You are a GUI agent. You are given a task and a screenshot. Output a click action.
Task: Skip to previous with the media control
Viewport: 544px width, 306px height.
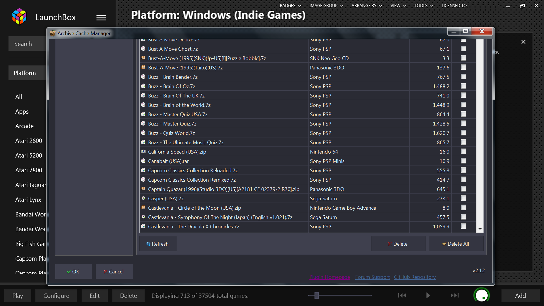(x=402, y=296)
